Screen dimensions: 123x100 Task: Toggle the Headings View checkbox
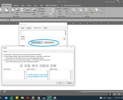click(64, 11)
